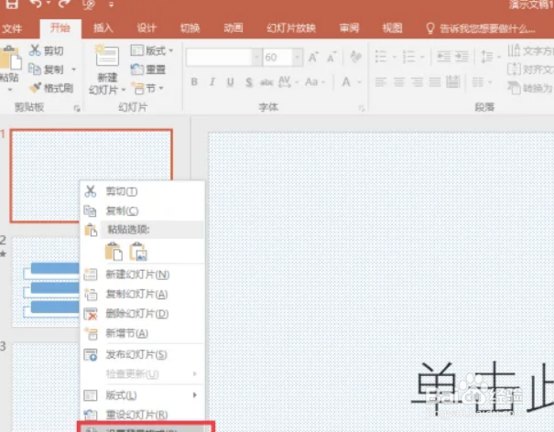This screenshot has width=554, height=432.
Task: Click the paste as picture option icon
Action: click(137, 252)
